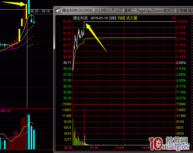Click the 0.00% percent label
Screen dimensions: 193x153
tap(181, 63)
